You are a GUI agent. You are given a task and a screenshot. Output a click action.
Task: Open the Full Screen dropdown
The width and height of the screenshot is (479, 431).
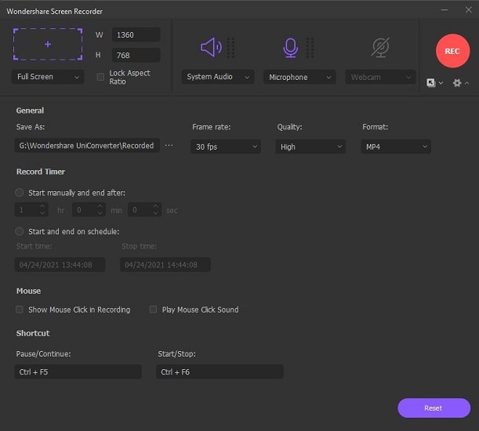point(48,77)
